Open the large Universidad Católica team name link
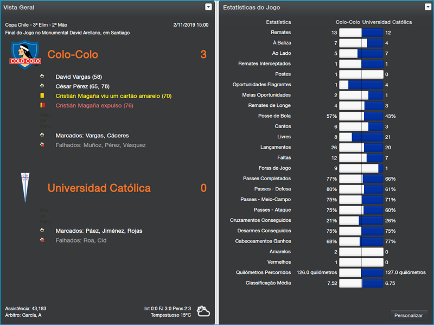This screenshot has width=434, height=325. [99, 188]
